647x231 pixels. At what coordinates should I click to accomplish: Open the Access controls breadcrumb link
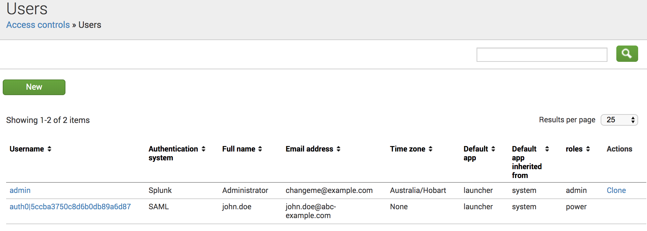38,25
